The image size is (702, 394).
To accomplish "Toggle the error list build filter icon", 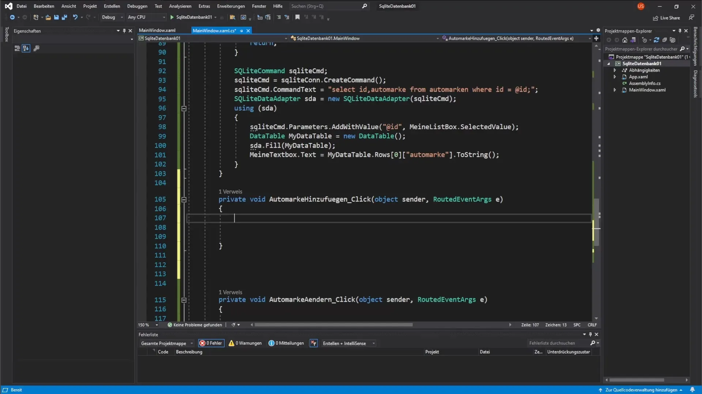I will coord(314,343).
